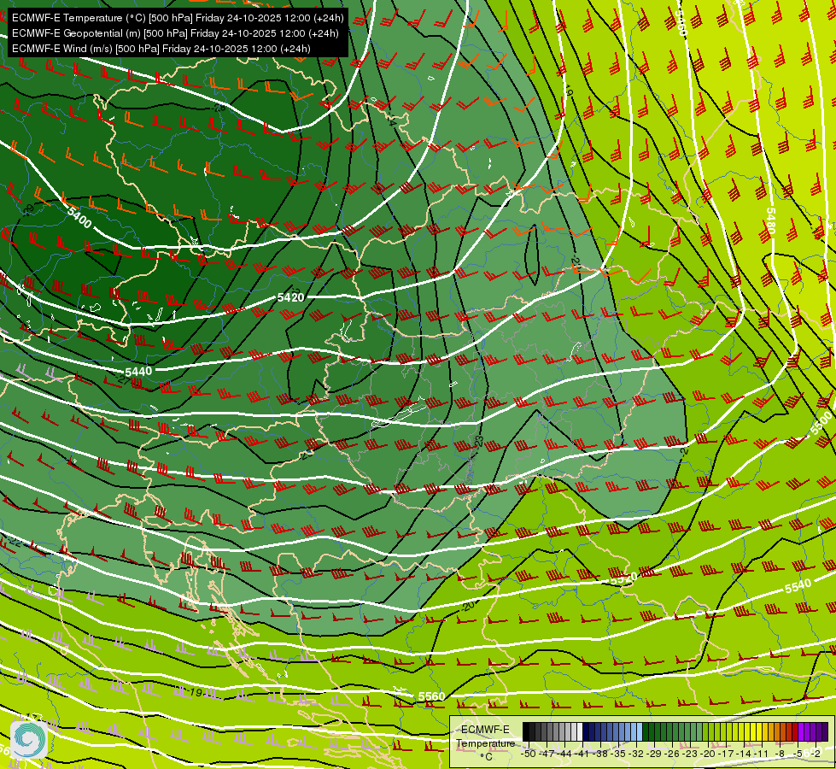
Task: Click the 5440 geopotential contour label
Action: coord(138,371)
